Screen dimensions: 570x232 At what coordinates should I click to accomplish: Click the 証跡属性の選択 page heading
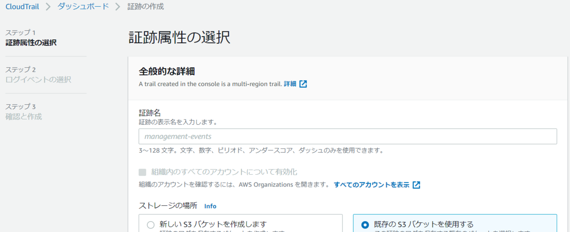click(x=180, y=38)
